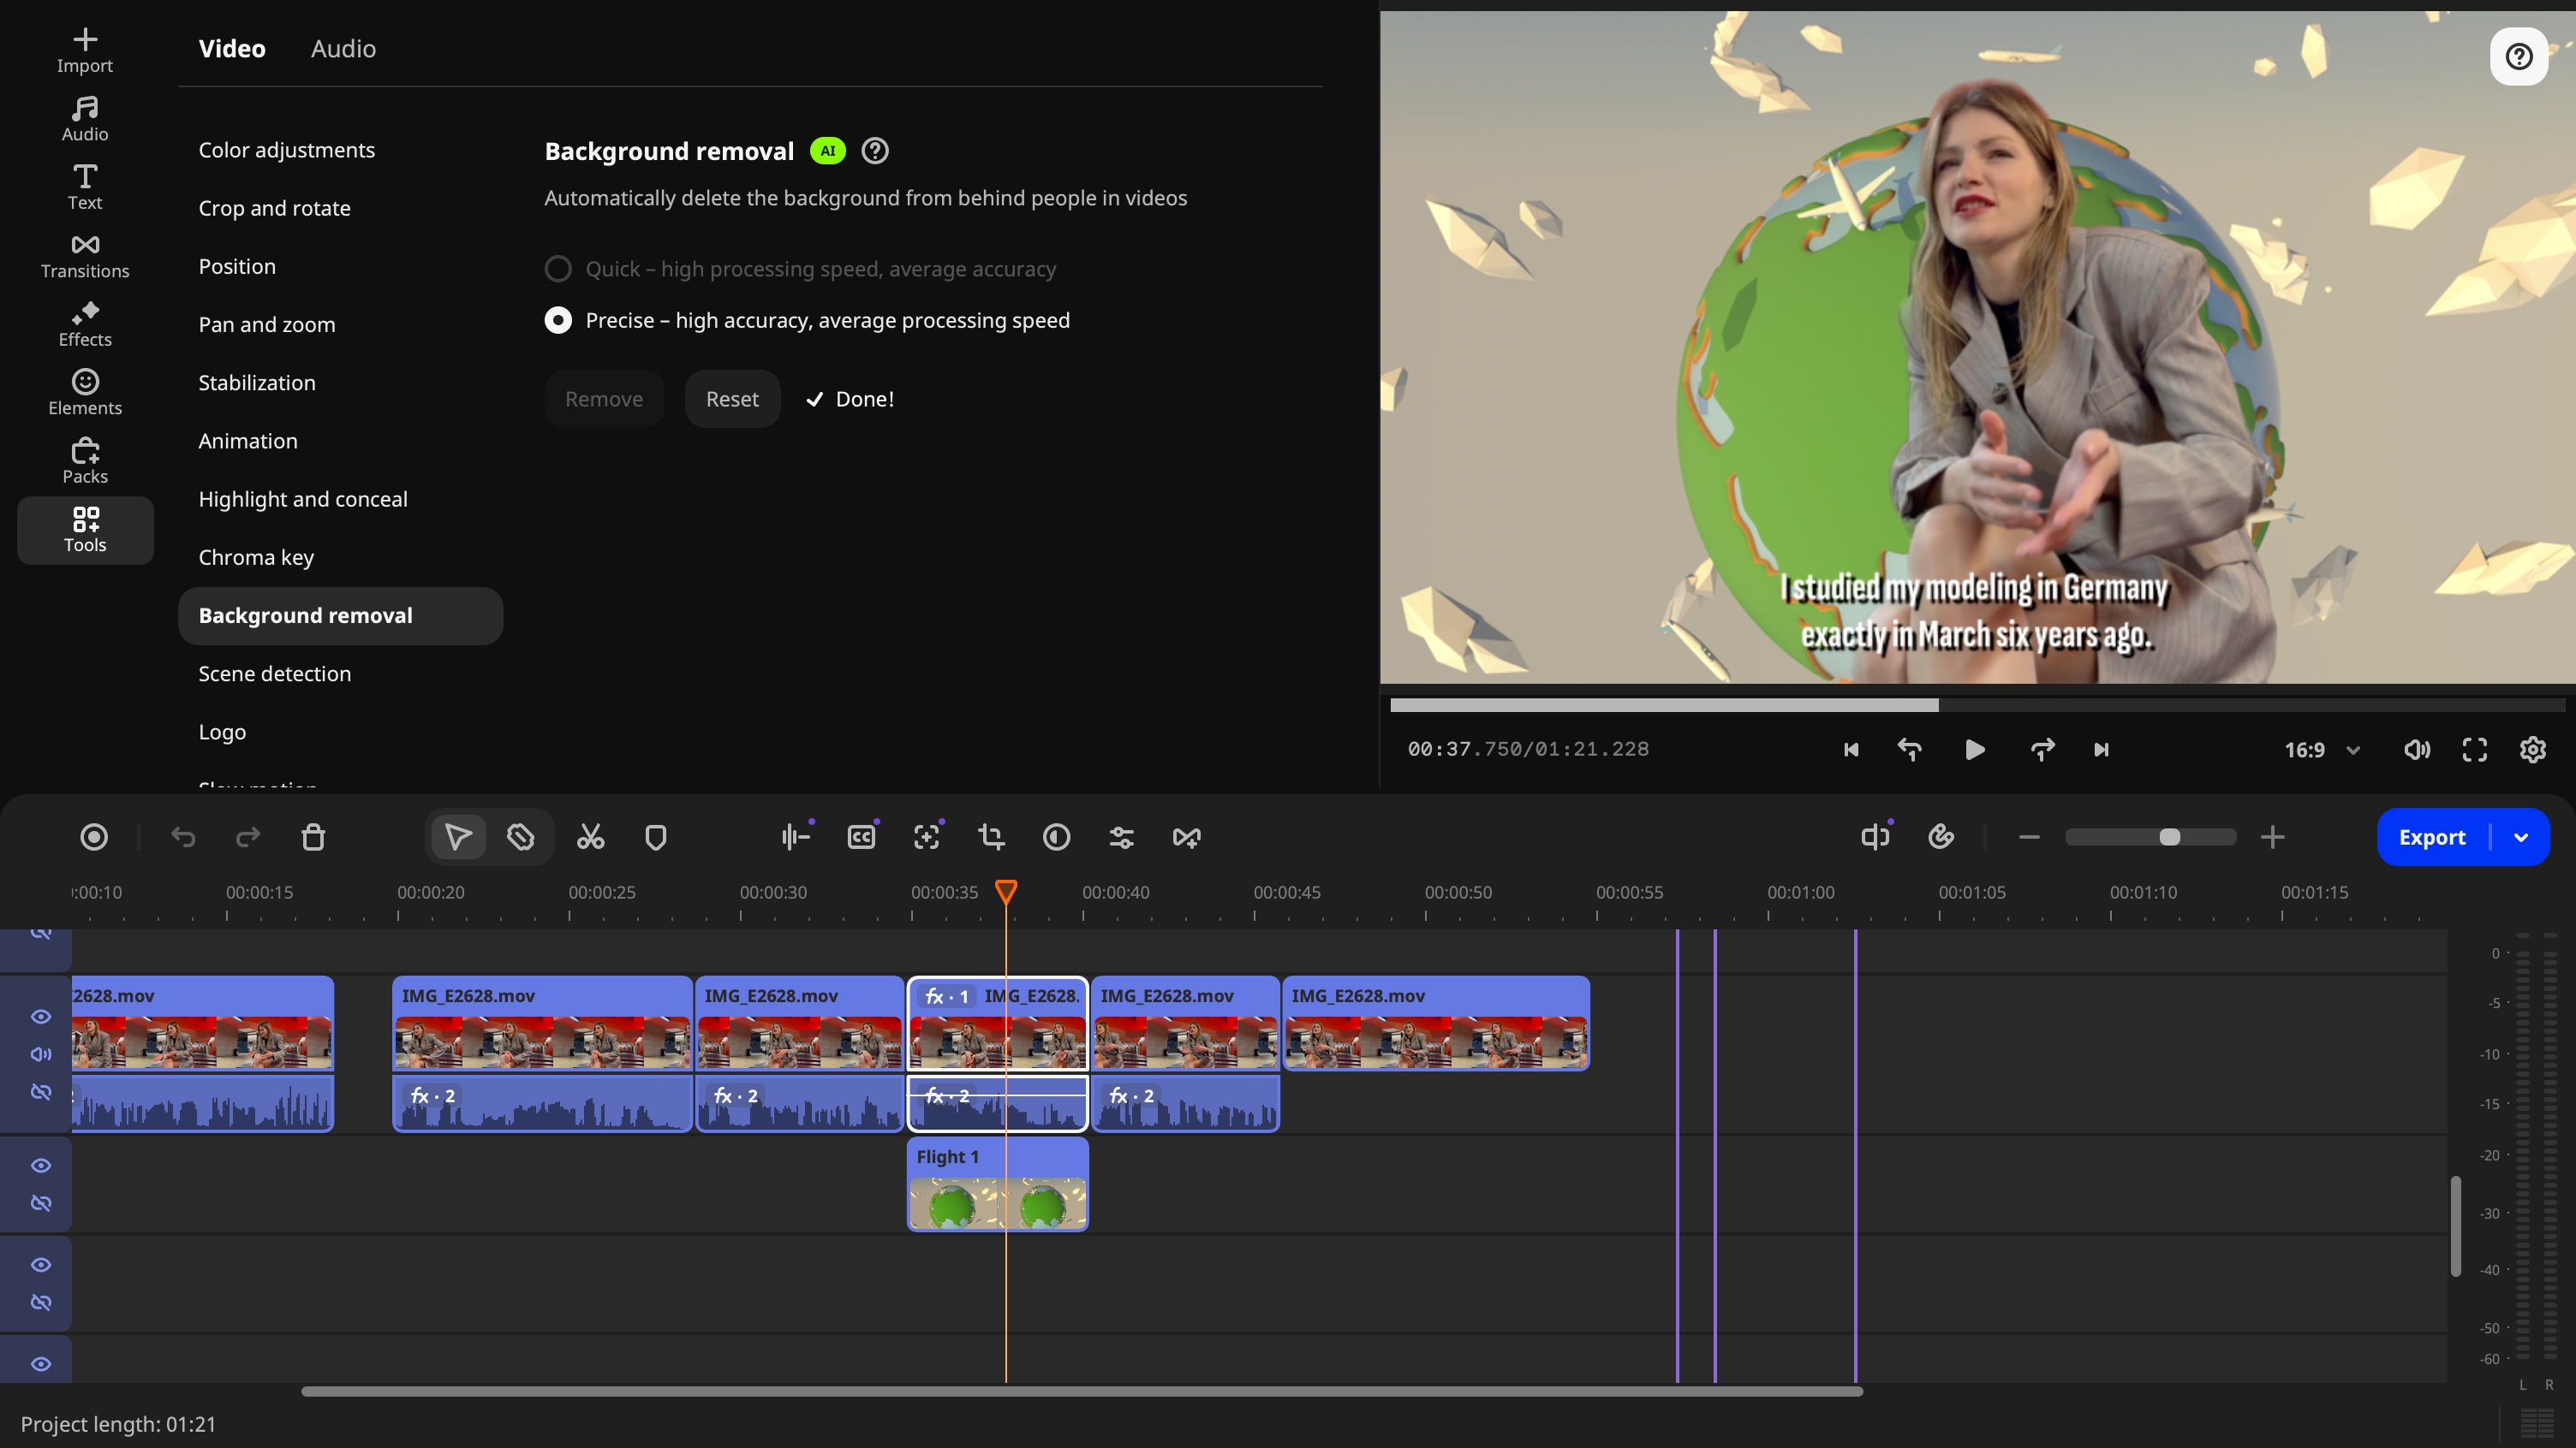Skip to next clip

[2101, 750]
